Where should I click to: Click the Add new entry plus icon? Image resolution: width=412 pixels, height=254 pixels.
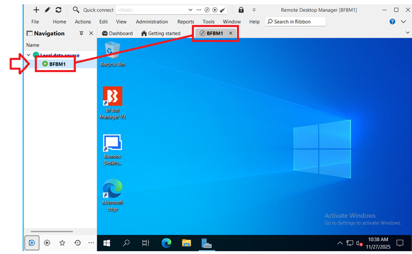pyautogui.click(x=36, y=10)
